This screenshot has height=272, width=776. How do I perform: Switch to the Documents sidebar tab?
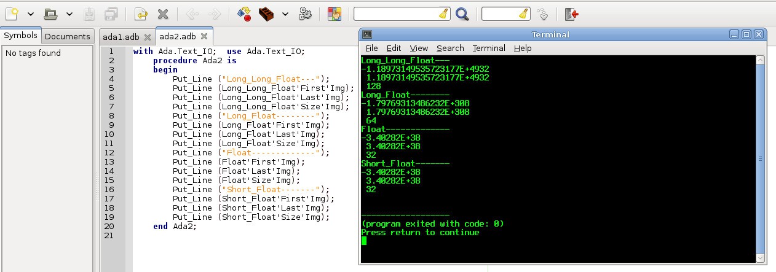click(x=68, y=36)
